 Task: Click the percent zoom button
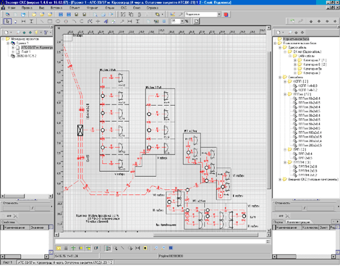point(187,22)
